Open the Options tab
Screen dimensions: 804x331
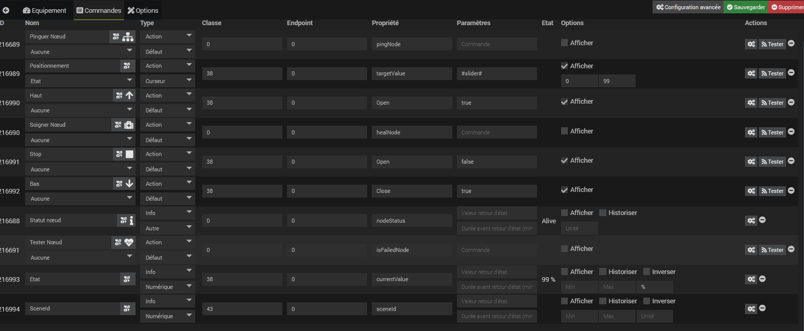[x=143, y=10]
